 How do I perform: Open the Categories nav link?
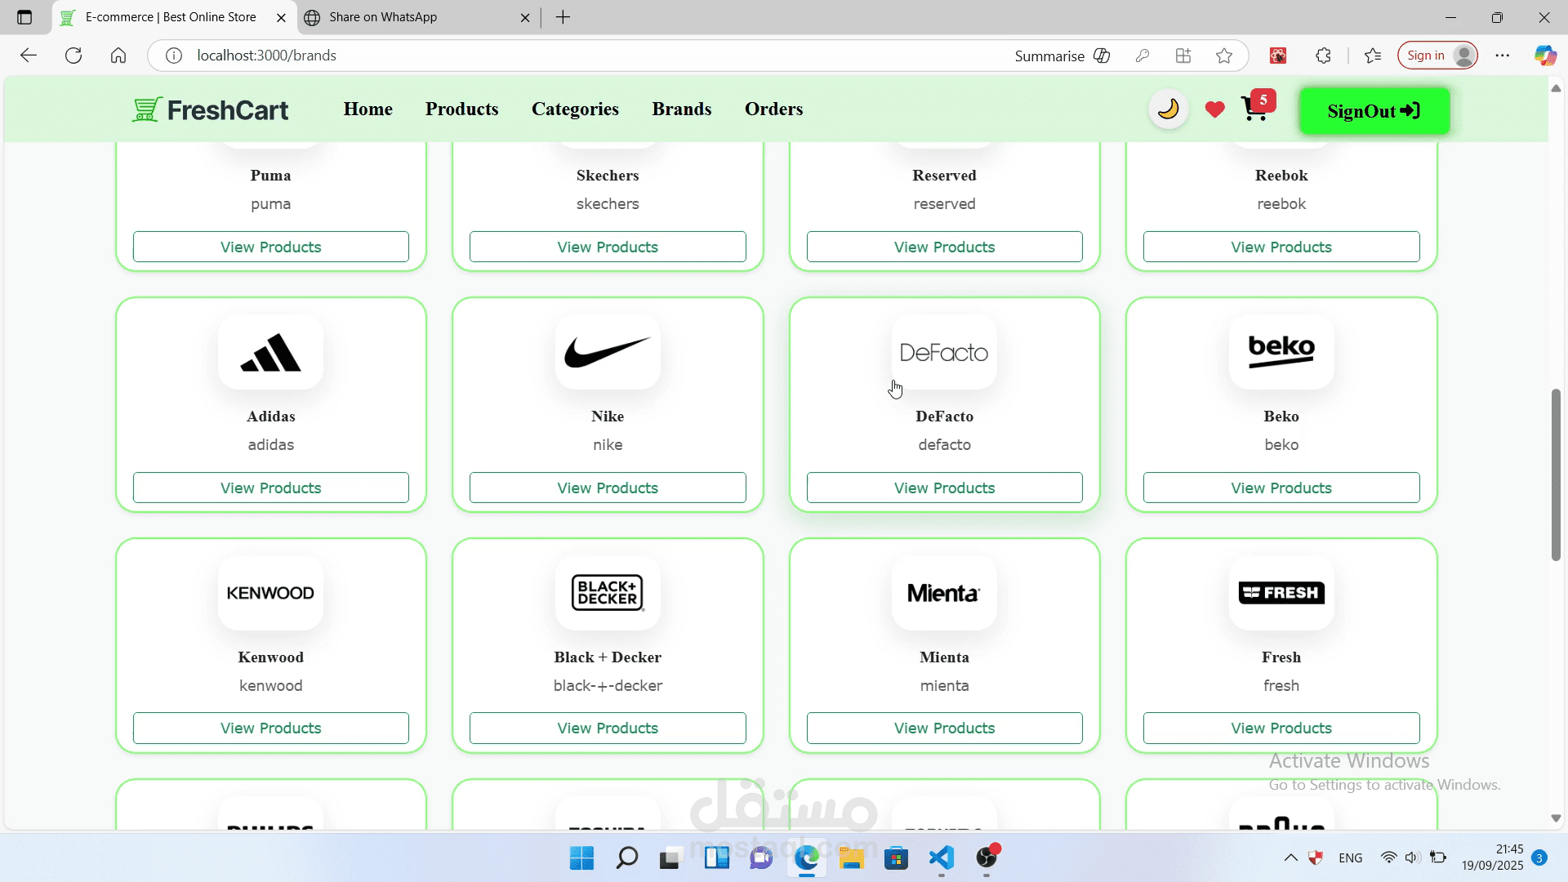(575, 109)
